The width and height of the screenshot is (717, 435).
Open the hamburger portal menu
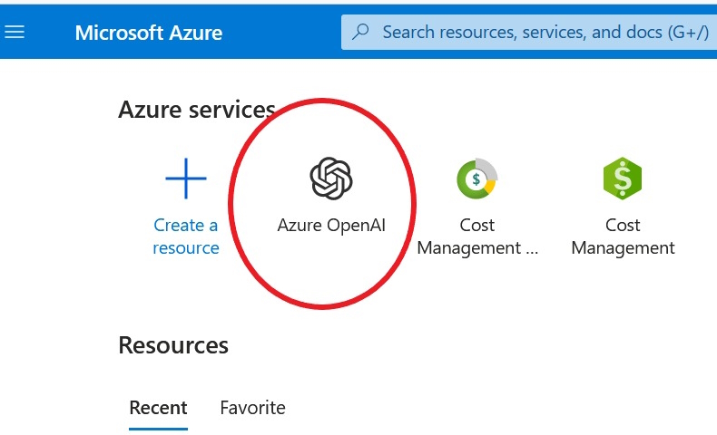15,32
